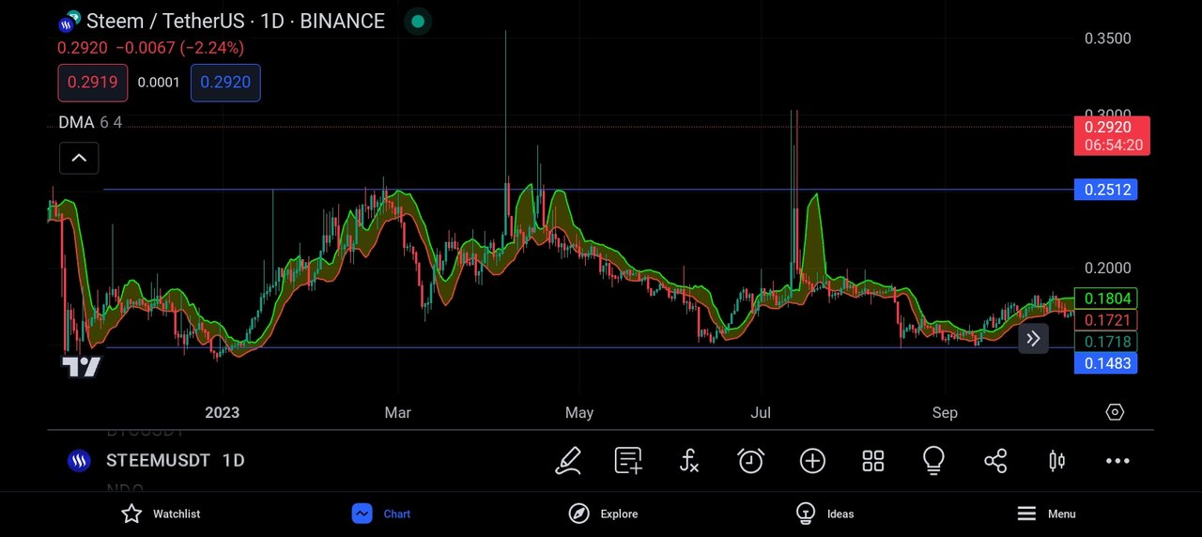Open more options three-dots icon
This screenshot has width=1202, height=537.
(1117, 461)
